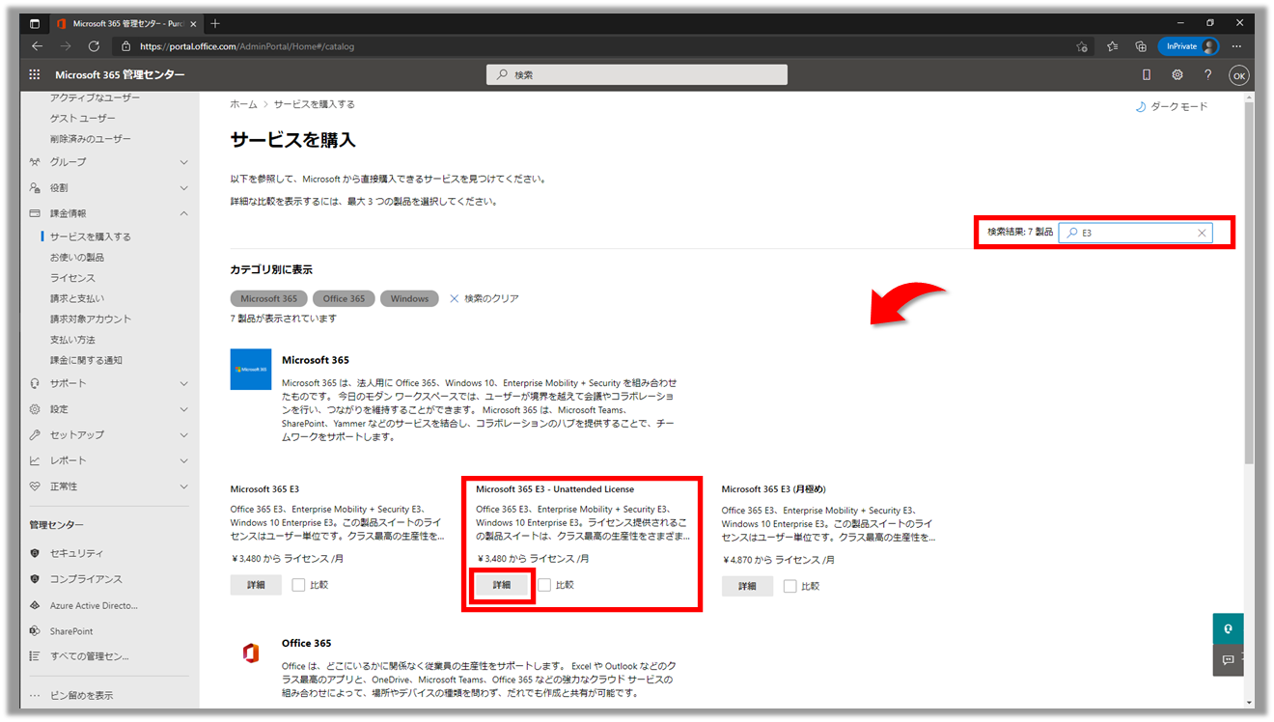Collapse the 課金情報 section chevron
1274x722 pixels.
click(183, 213)
